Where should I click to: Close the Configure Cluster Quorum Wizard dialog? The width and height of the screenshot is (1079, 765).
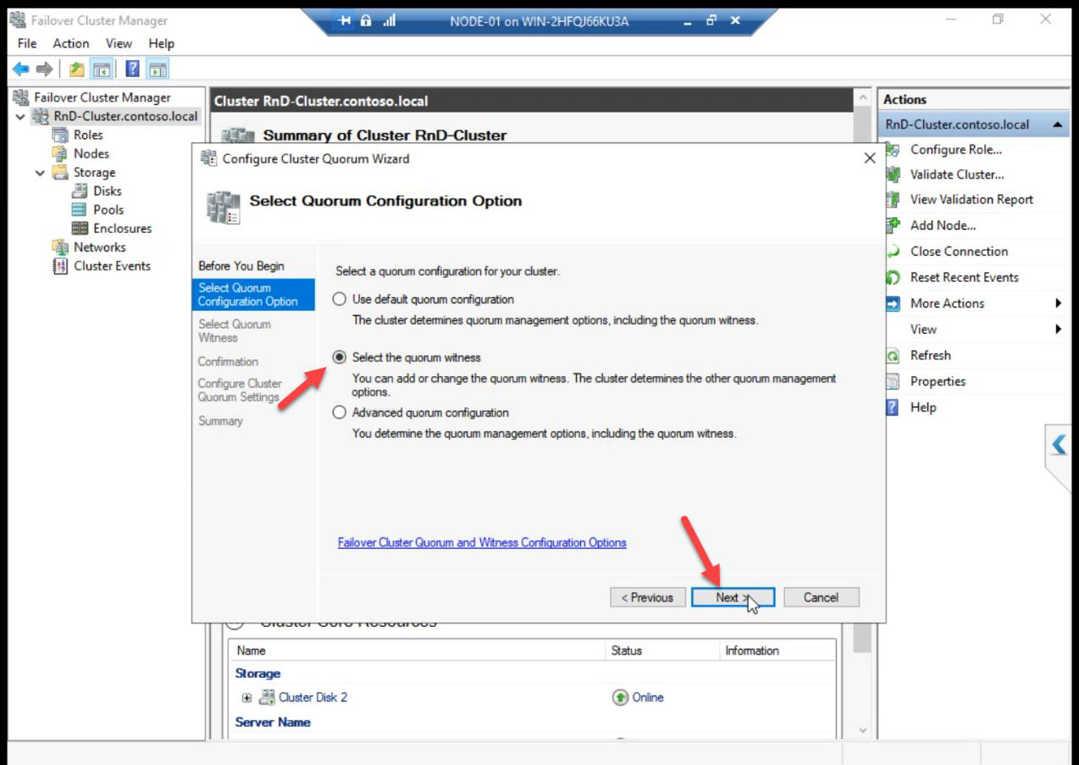click(869, 158)
